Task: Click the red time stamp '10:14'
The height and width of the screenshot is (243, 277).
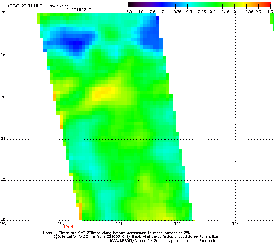Action: click(x=69, y=227)
